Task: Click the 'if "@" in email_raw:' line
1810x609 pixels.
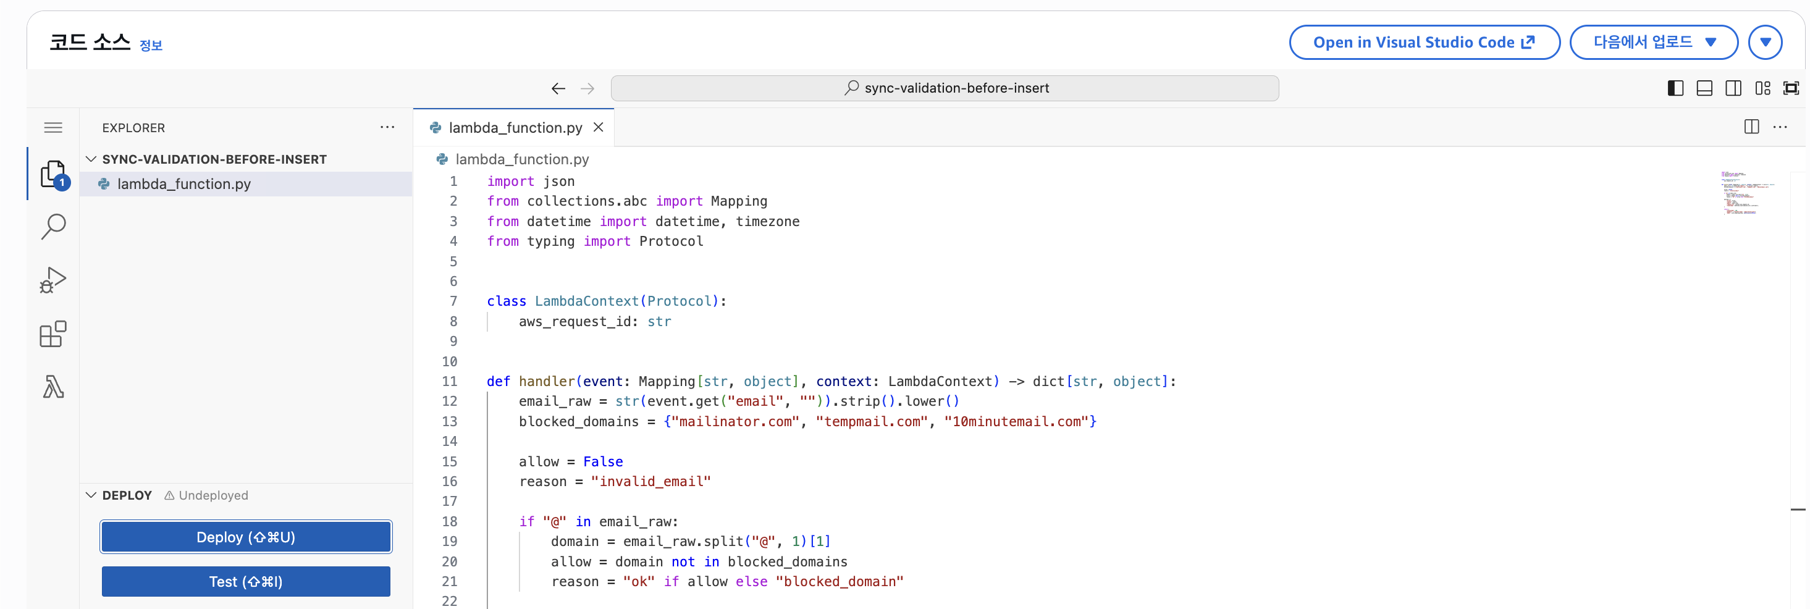Action: pos(599,521)
